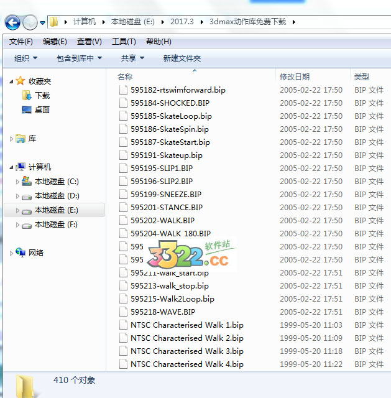Click file icon of 595191-Skateup.bip
The height and width of the screenshot is (398, 391).
[123, 155]
